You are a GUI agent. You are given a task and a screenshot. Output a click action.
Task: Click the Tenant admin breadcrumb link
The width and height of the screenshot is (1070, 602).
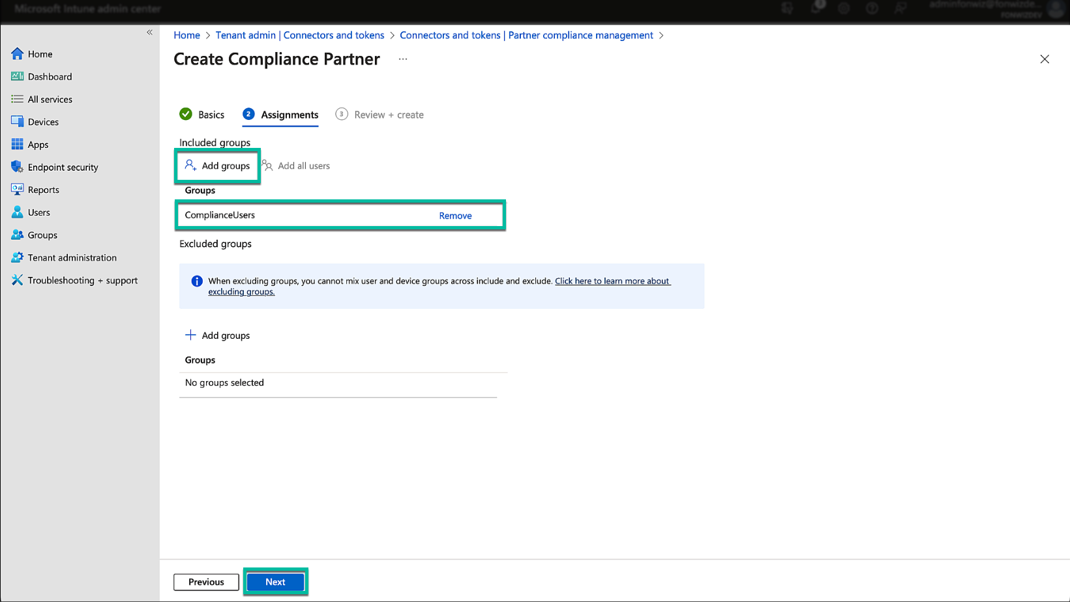300,35
